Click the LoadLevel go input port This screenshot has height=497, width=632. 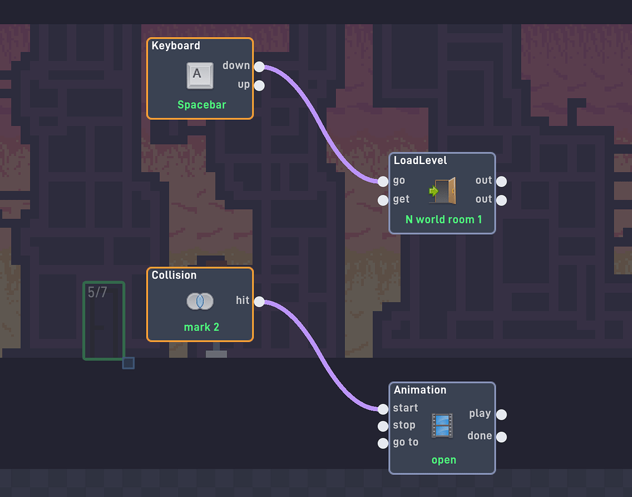[x=383, y=181]
